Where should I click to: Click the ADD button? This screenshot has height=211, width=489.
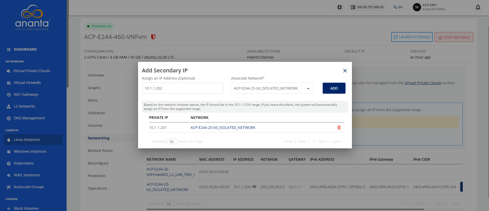pos(334,88)
